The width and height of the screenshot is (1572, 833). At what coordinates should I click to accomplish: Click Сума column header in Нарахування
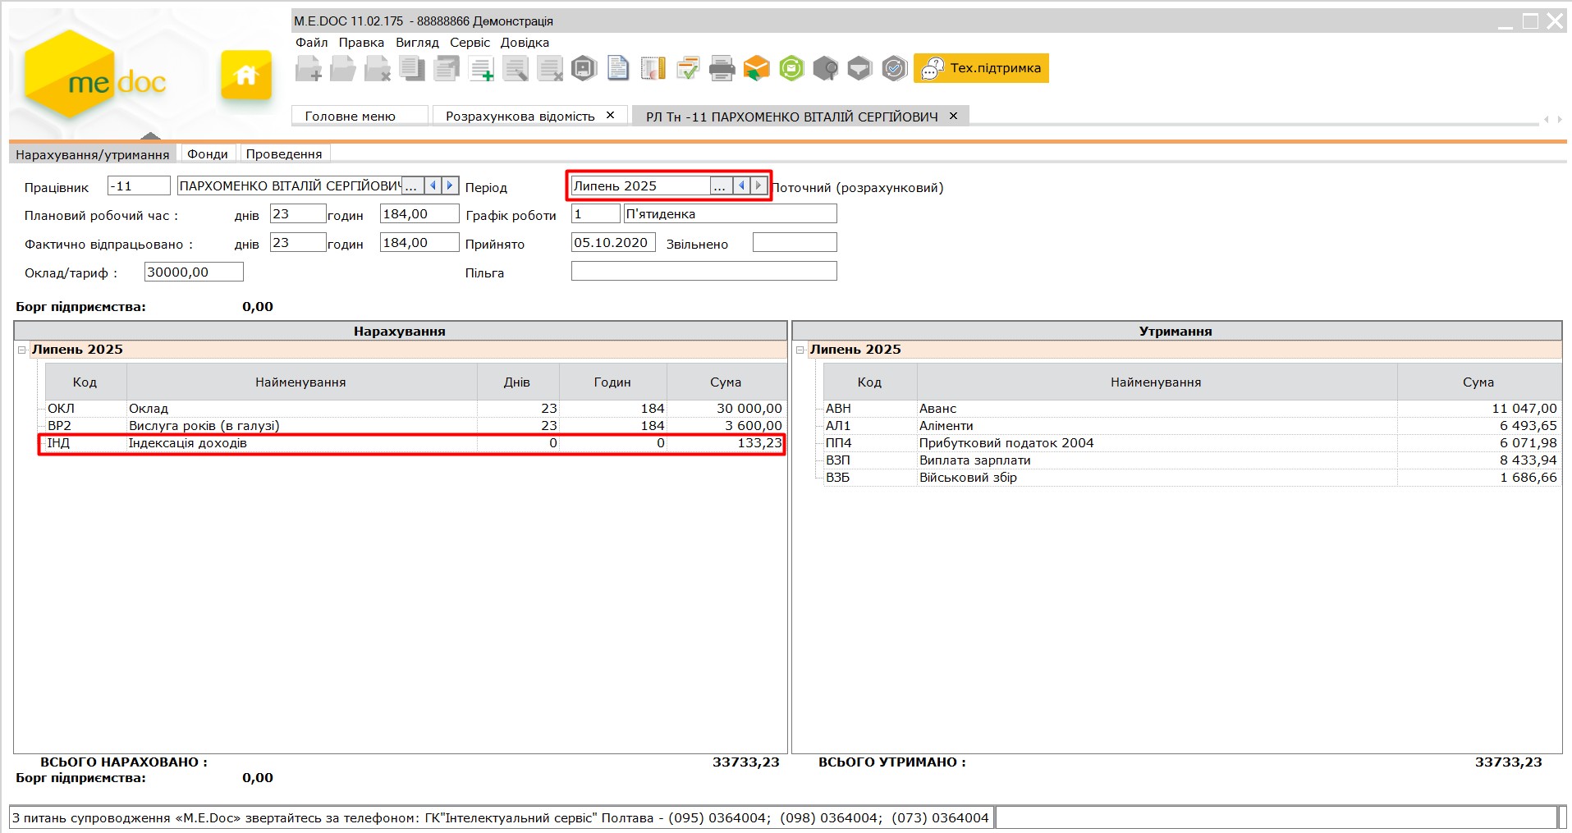726,382
